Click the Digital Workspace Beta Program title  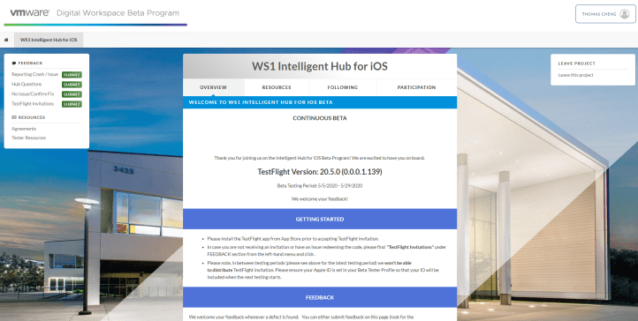pyautogui.click(x=118, y=13)
